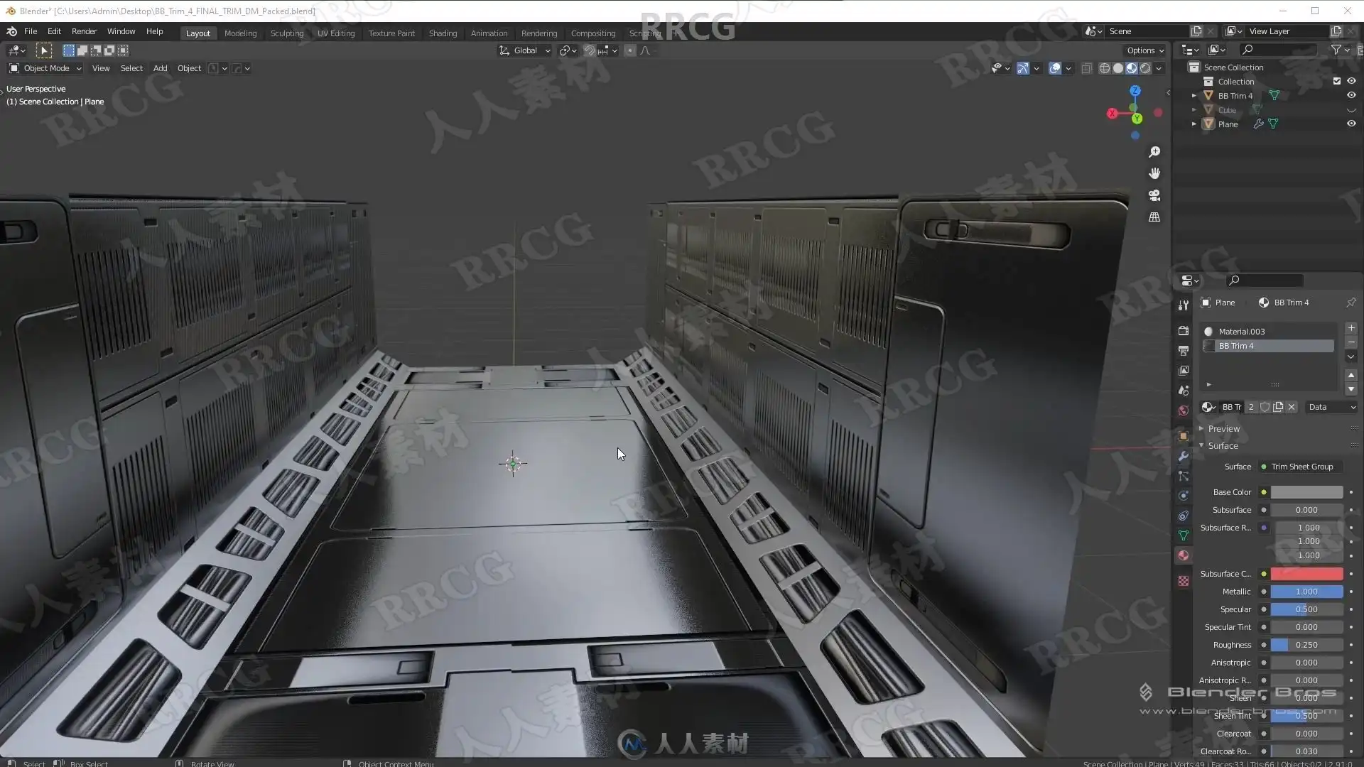Hide the Plane object in outliner
The height and width of the screenshot is (767, 1364).
point(1351,124)
